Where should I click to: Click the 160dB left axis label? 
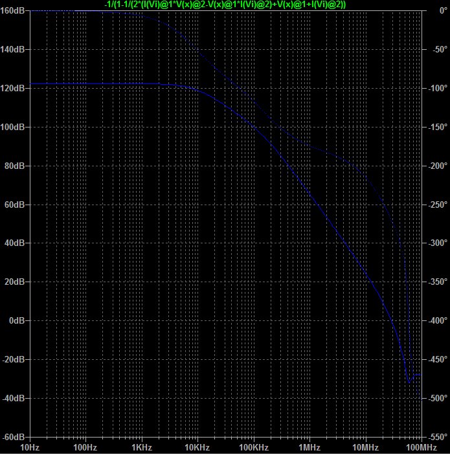click(12, 11)
